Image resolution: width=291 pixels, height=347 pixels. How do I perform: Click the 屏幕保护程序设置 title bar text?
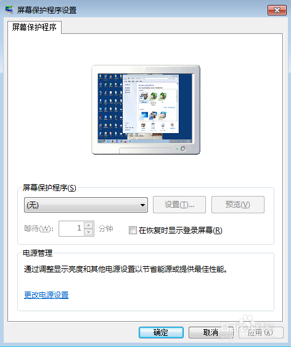(x=47, y=10)
